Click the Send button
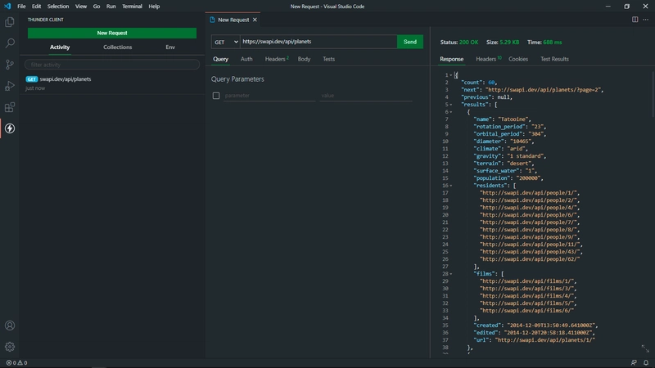 tap(410, 42)
